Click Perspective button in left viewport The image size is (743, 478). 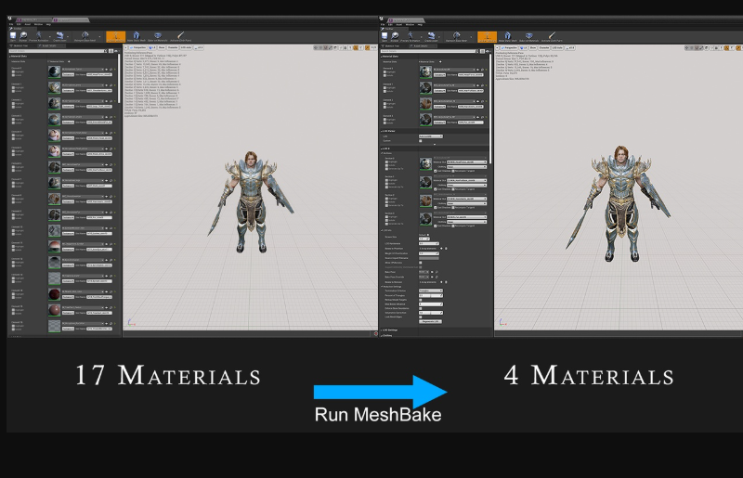click(137, 47)
